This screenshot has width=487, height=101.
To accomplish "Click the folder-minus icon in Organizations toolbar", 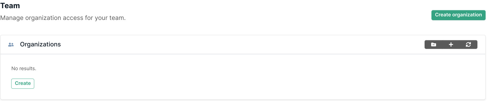I will tap(434, 44).
